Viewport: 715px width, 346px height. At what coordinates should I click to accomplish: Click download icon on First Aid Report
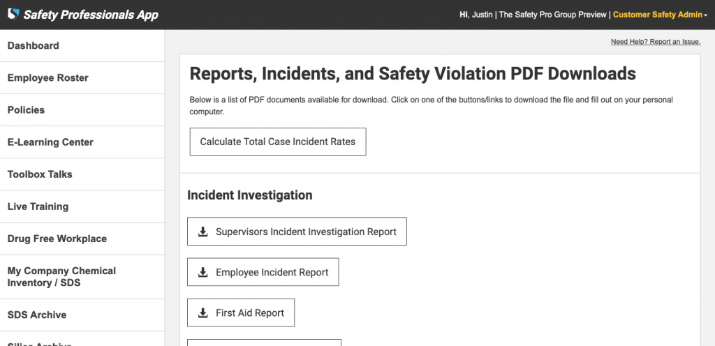click(203, 313)
